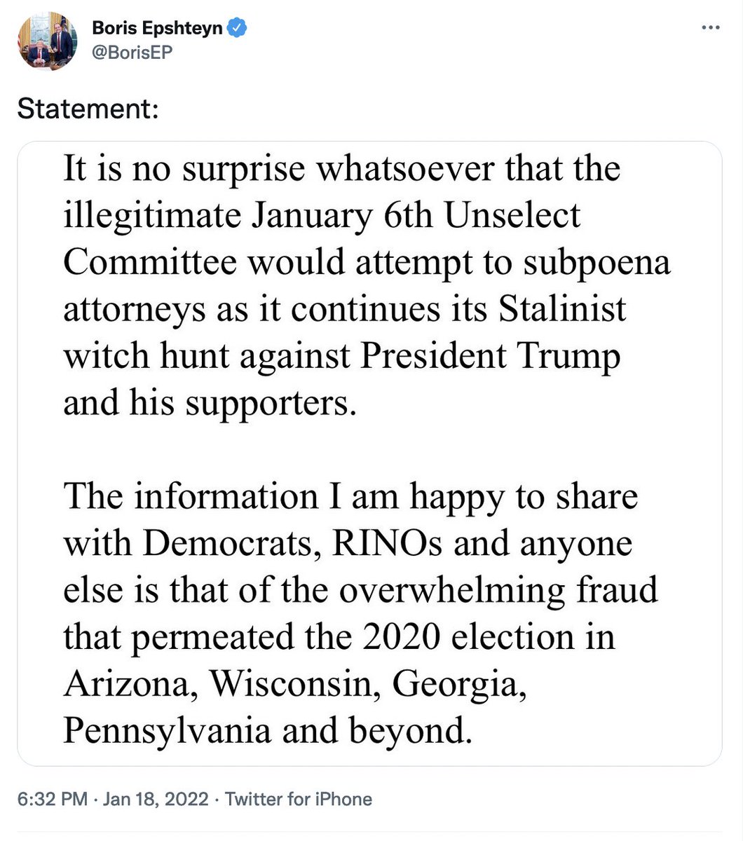
Task: Open Boris Epshteyn's profile avatar photo
Action: pos(48,42)
